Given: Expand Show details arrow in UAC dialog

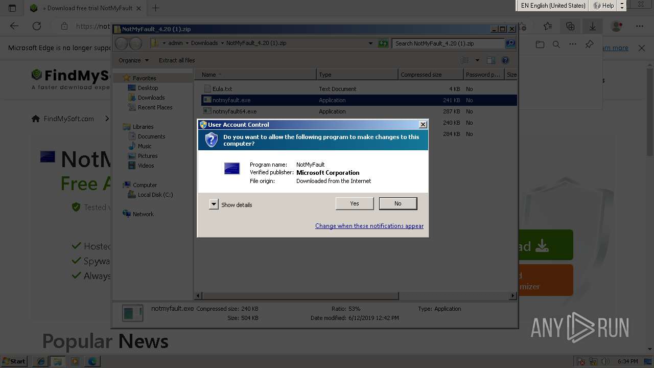Looking at the screenshot, I should 214,204.
